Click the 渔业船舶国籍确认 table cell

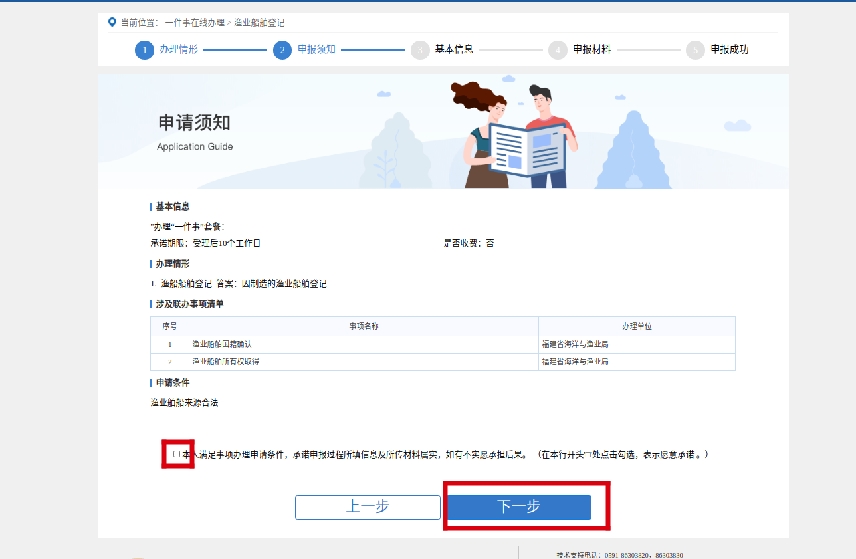pos(364,344)
